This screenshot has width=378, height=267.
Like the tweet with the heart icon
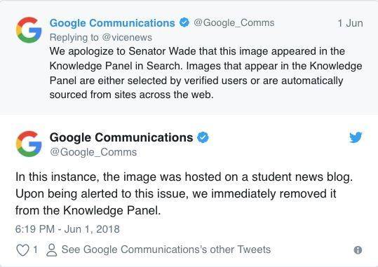pyautogui.click(x=22, y=250)
